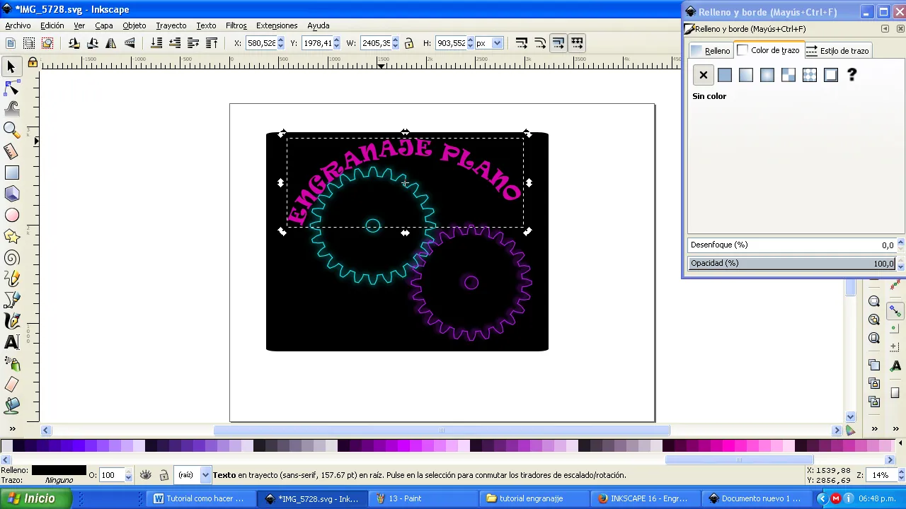Image resolution: width=906 pixels, height=509 pixels.
Task: Toggle move patterns with object
Action: point(577,43)
